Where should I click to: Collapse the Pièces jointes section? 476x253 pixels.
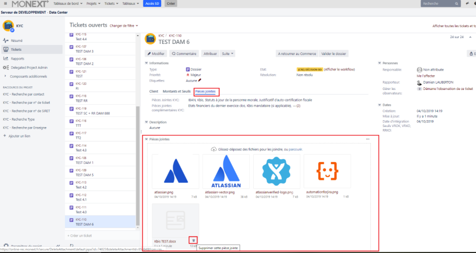(147, 139)
